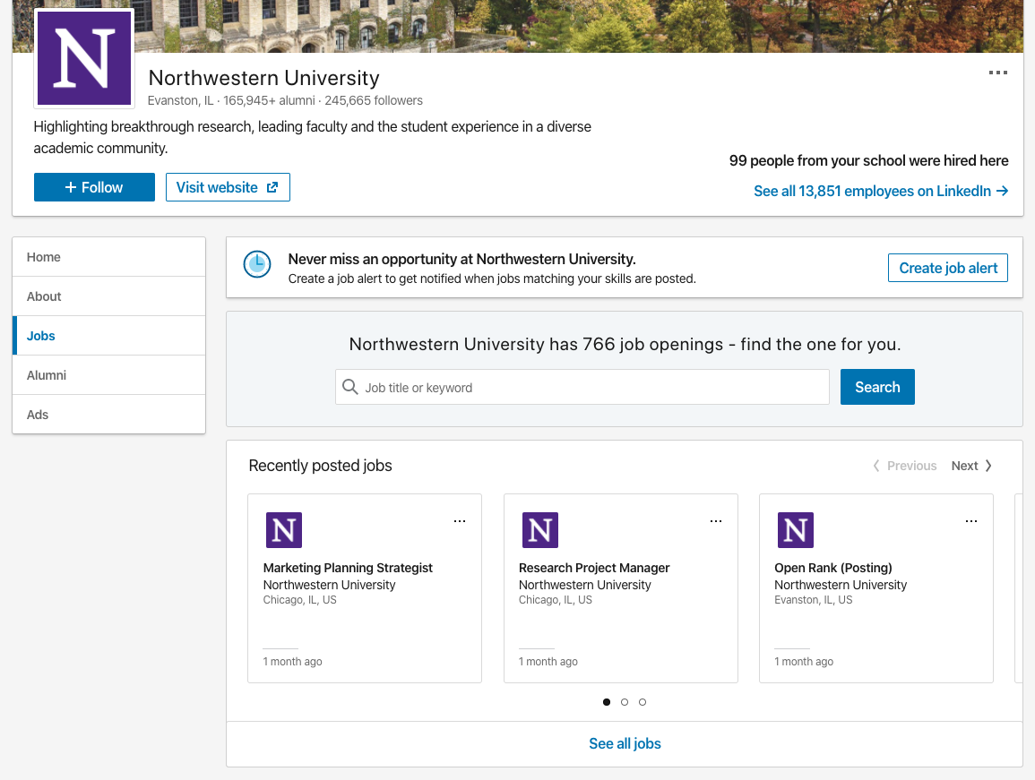
Task: Open Open Rank (Posting) card options menu
Action: [x=971, y=521]
